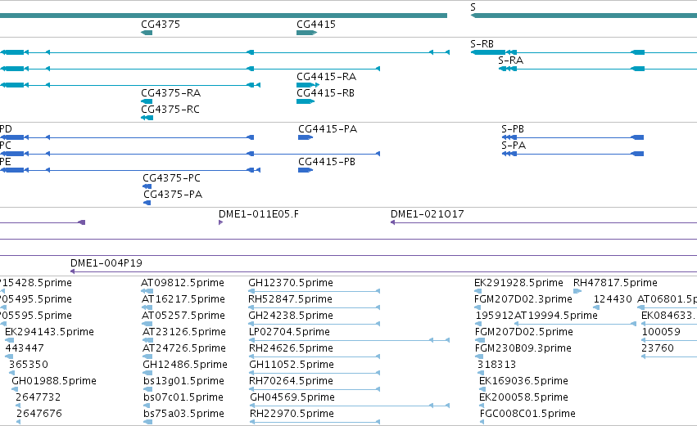Select the LP02704.5prime EST label
Viewport: 697px width, 426px height.
click(289, 332)
